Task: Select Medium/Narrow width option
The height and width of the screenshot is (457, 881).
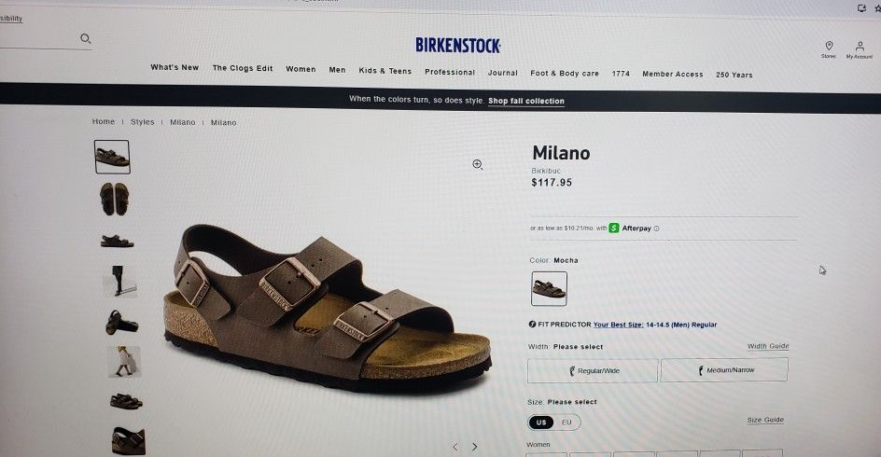Action: tap(725, 370)
